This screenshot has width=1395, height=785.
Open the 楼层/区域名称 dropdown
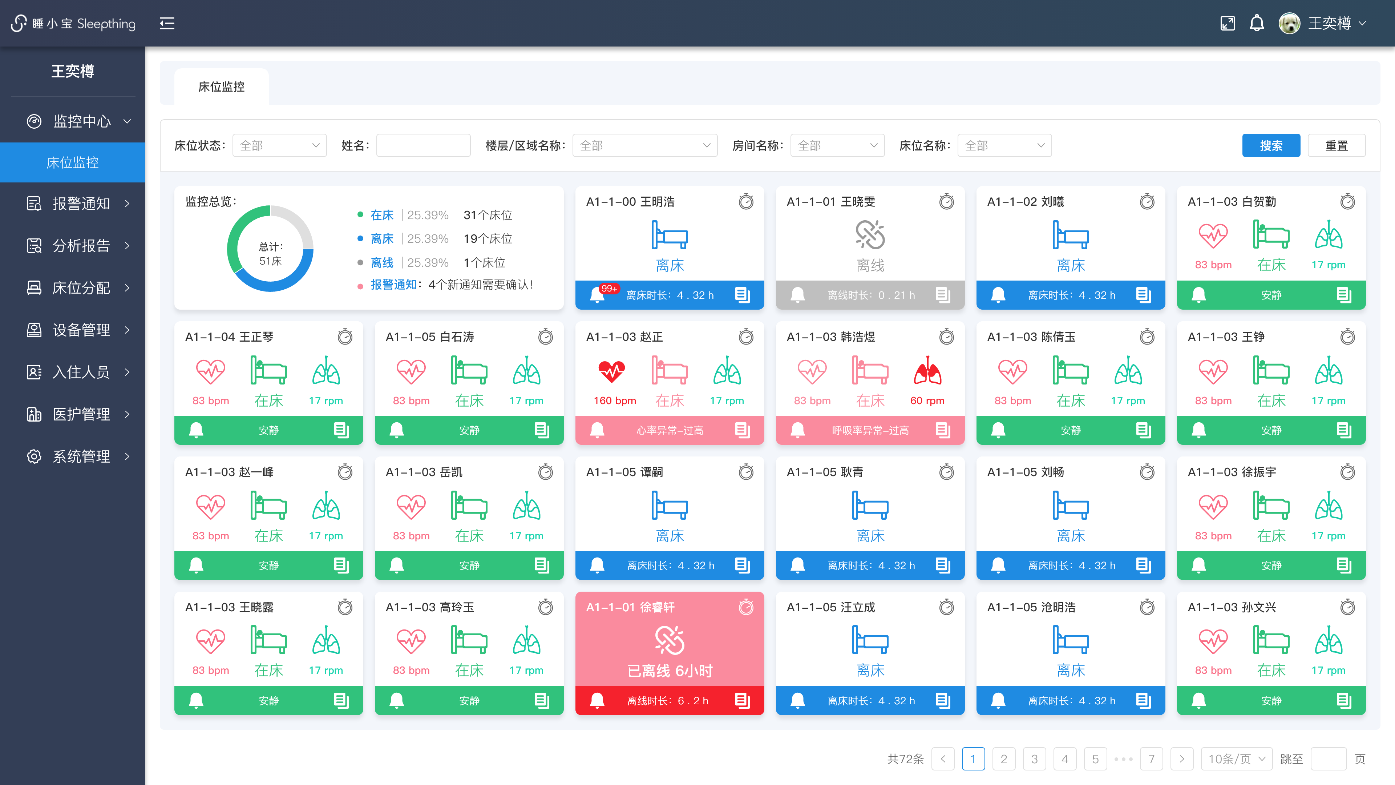(644, 145)
